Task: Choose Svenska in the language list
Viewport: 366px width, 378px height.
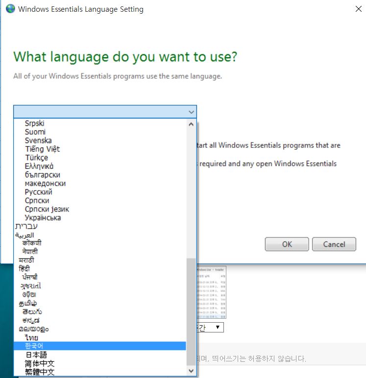Action: [100, 141]
